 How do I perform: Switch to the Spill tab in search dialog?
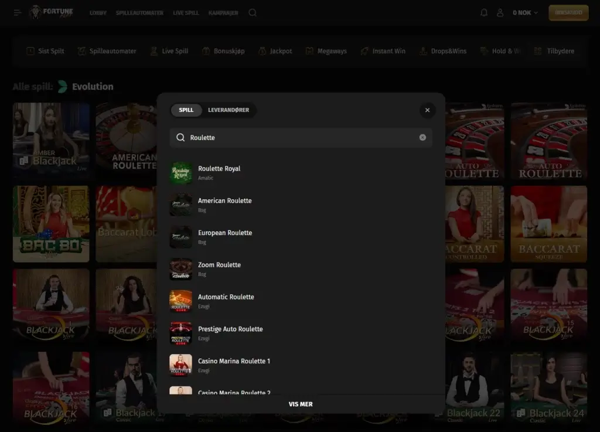186,110
